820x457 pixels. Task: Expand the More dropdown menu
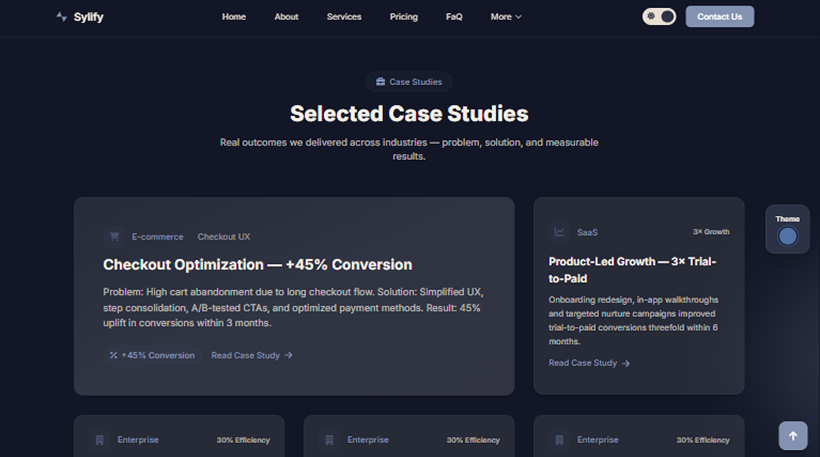[x=505, y=17]
